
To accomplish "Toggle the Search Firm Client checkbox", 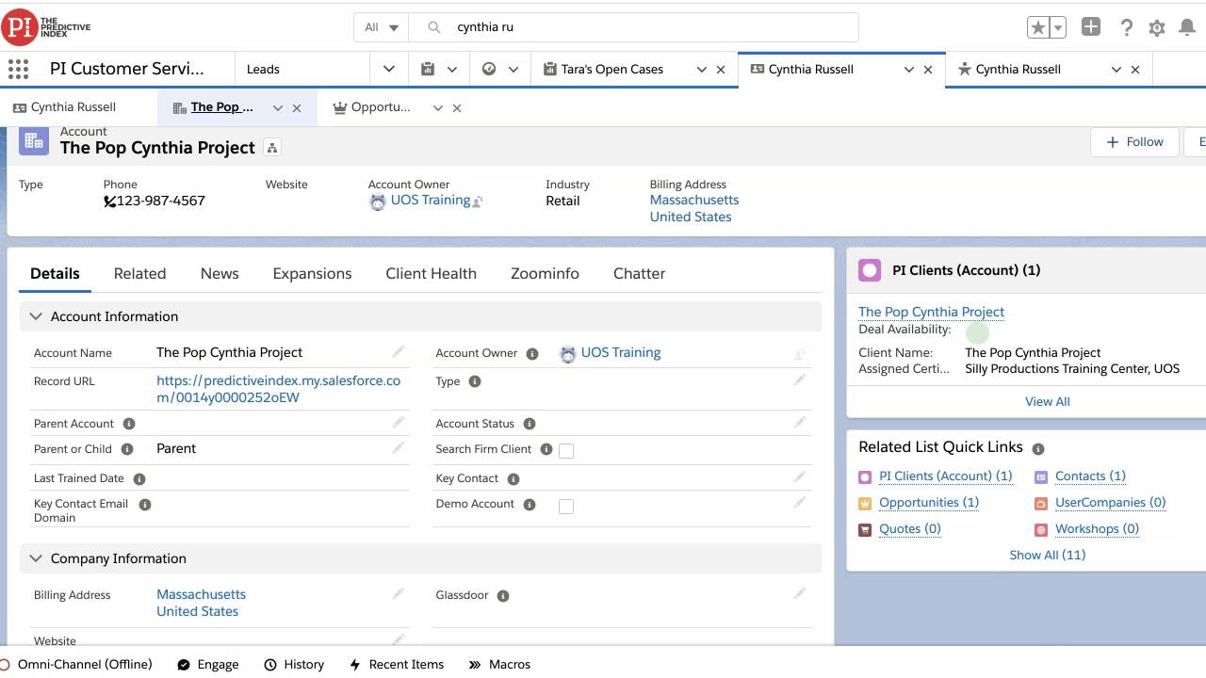I will (x=566, y=450).
